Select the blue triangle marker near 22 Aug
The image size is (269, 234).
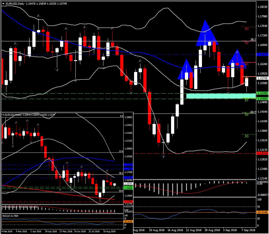[186, 69]
